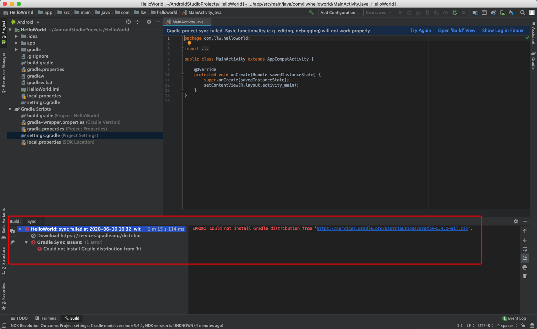Open the Project Structure icon in toolbar
The height and width of the screenshot is (329, 537).
475,13
